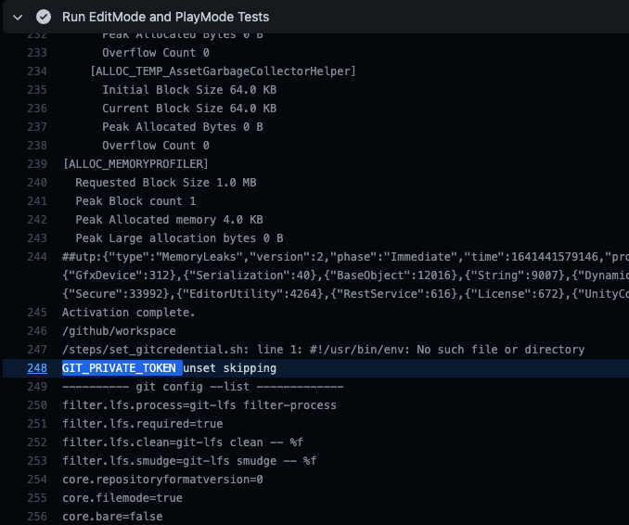Image resolution: width=629 pixels, height=525 pixels.
Task: Click line number 256
Action: tap(37, 516)
